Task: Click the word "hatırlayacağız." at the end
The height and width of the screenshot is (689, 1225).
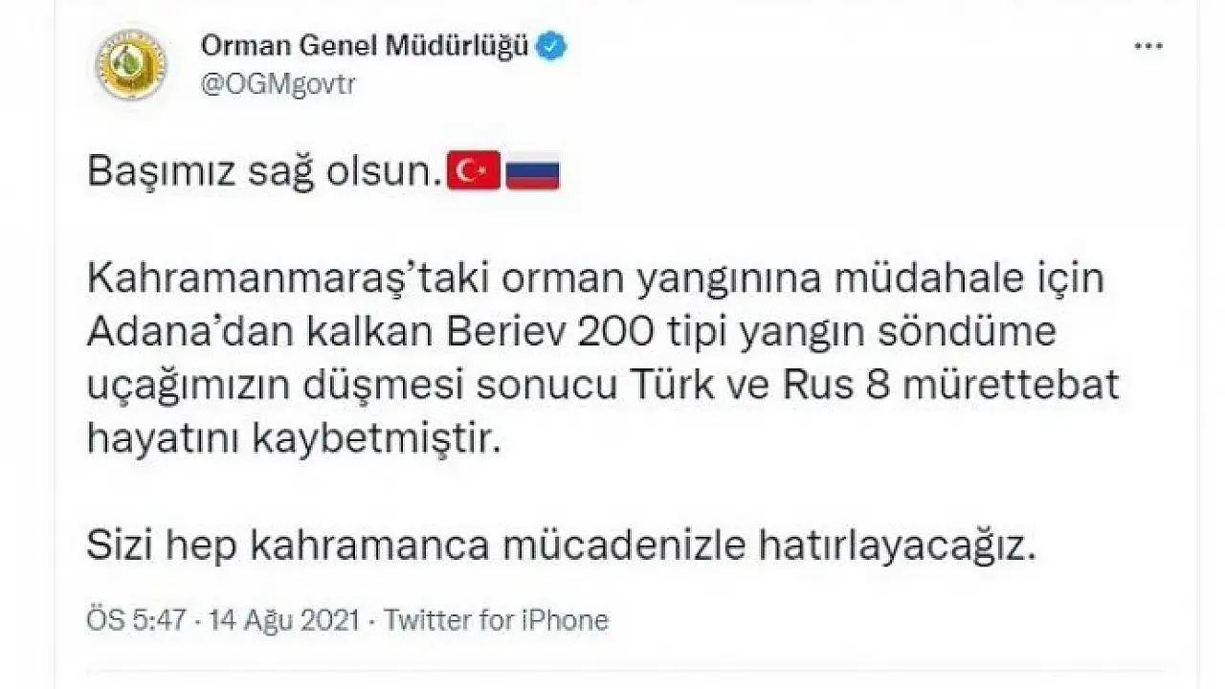Action: coord(897,545)
